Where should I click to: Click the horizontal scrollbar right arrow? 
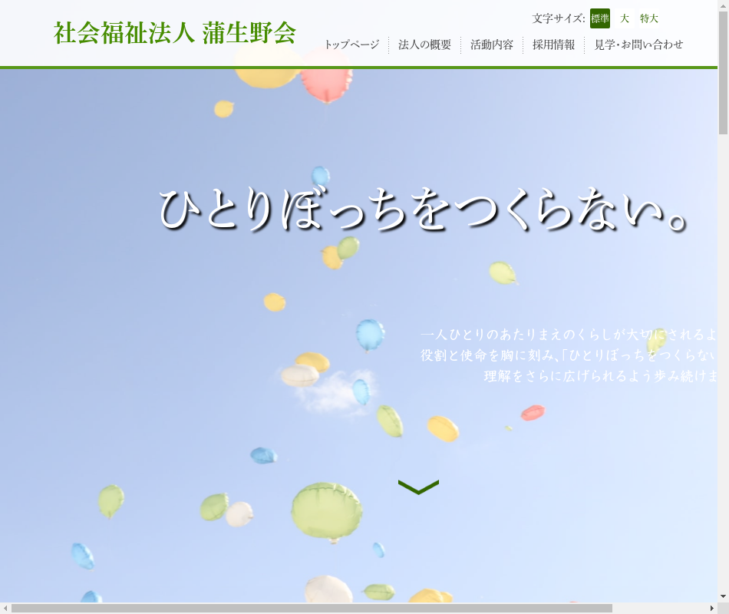(x=711, y=608)
